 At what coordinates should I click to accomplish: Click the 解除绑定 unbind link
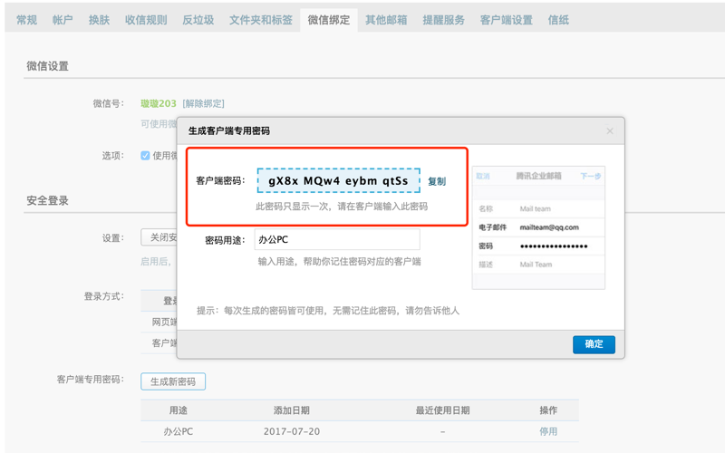(203, 104)
